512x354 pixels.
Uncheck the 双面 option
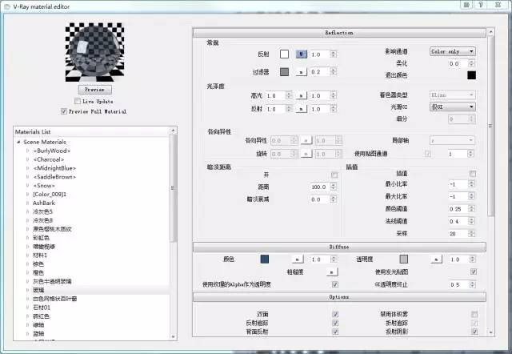tap(335, 314)
